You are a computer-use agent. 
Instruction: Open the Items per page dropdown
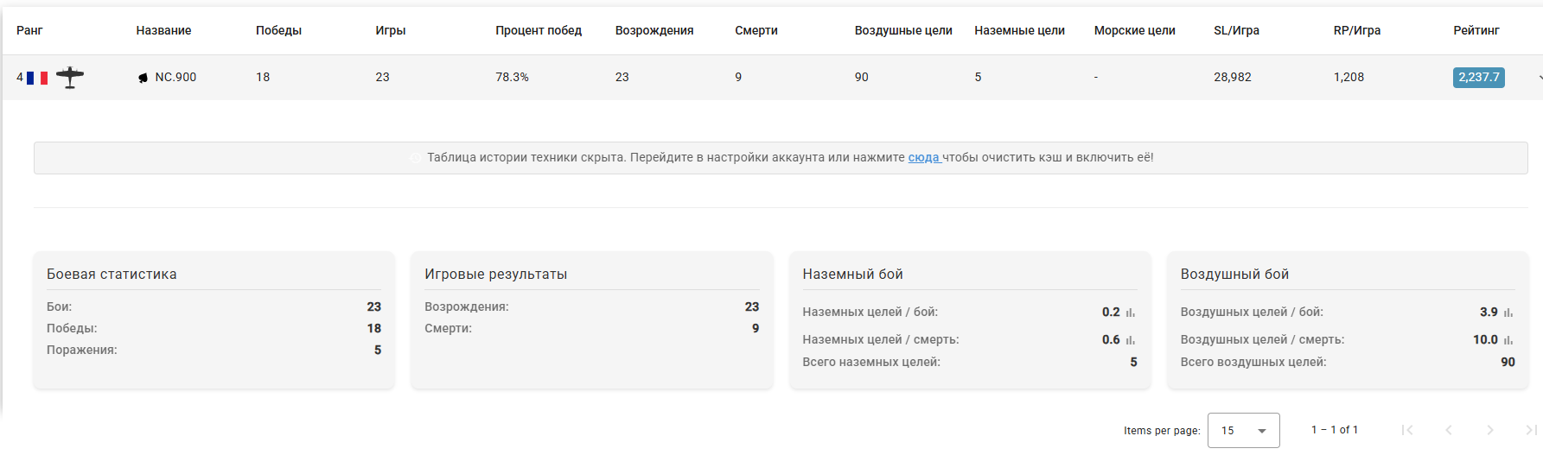1243,430
